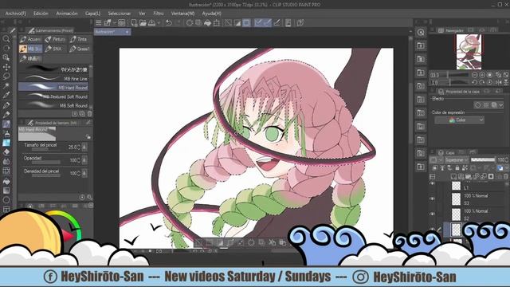Screen dimensions: 510x287
Task: Open the Edición menu
Action: point(41,14)
